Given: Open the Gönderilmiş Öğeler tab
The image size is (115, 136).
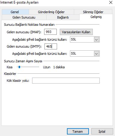Looking at the screenshot, I should (x=51, y=12).
